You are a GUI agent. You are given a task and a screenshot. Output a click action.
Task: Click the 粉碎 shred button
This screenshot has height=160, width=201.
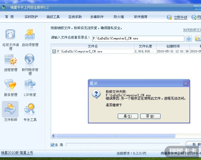(x=194, y=144)
